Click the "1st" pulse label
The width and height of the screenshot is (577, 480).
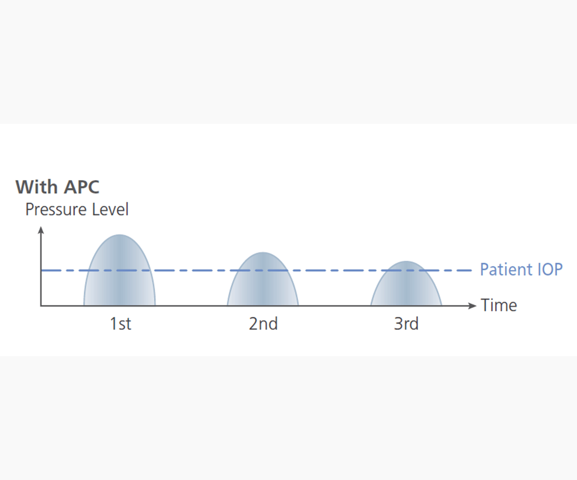[120, 324]
